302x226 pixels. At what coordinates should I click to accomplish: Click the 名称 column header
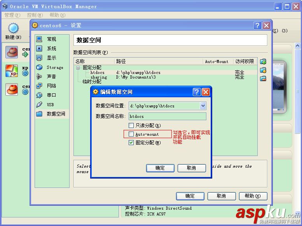94,61
